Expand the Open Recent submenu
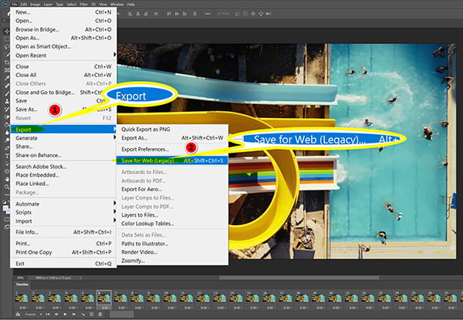Image resolution: width=463 pixels, height=320 pixels. coord(63,56)
